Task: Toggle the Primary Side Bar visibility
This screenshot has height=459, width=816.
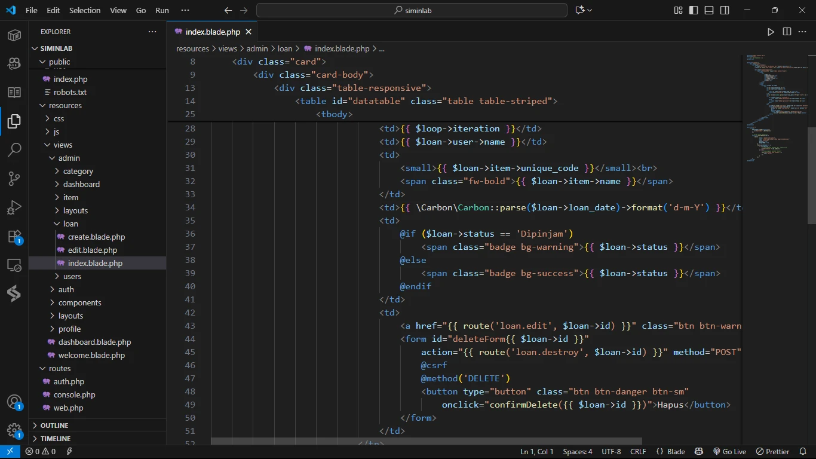Action: (x=694, y=10)
